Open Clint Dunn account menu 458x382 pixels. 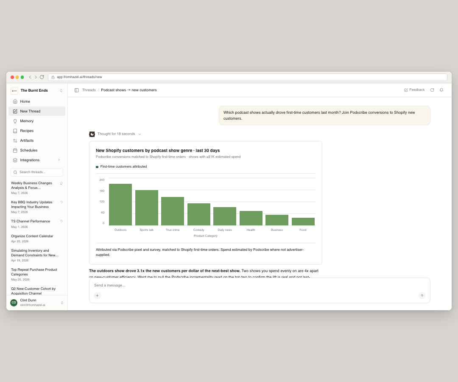pyautogui.click(x=37, y=303)
